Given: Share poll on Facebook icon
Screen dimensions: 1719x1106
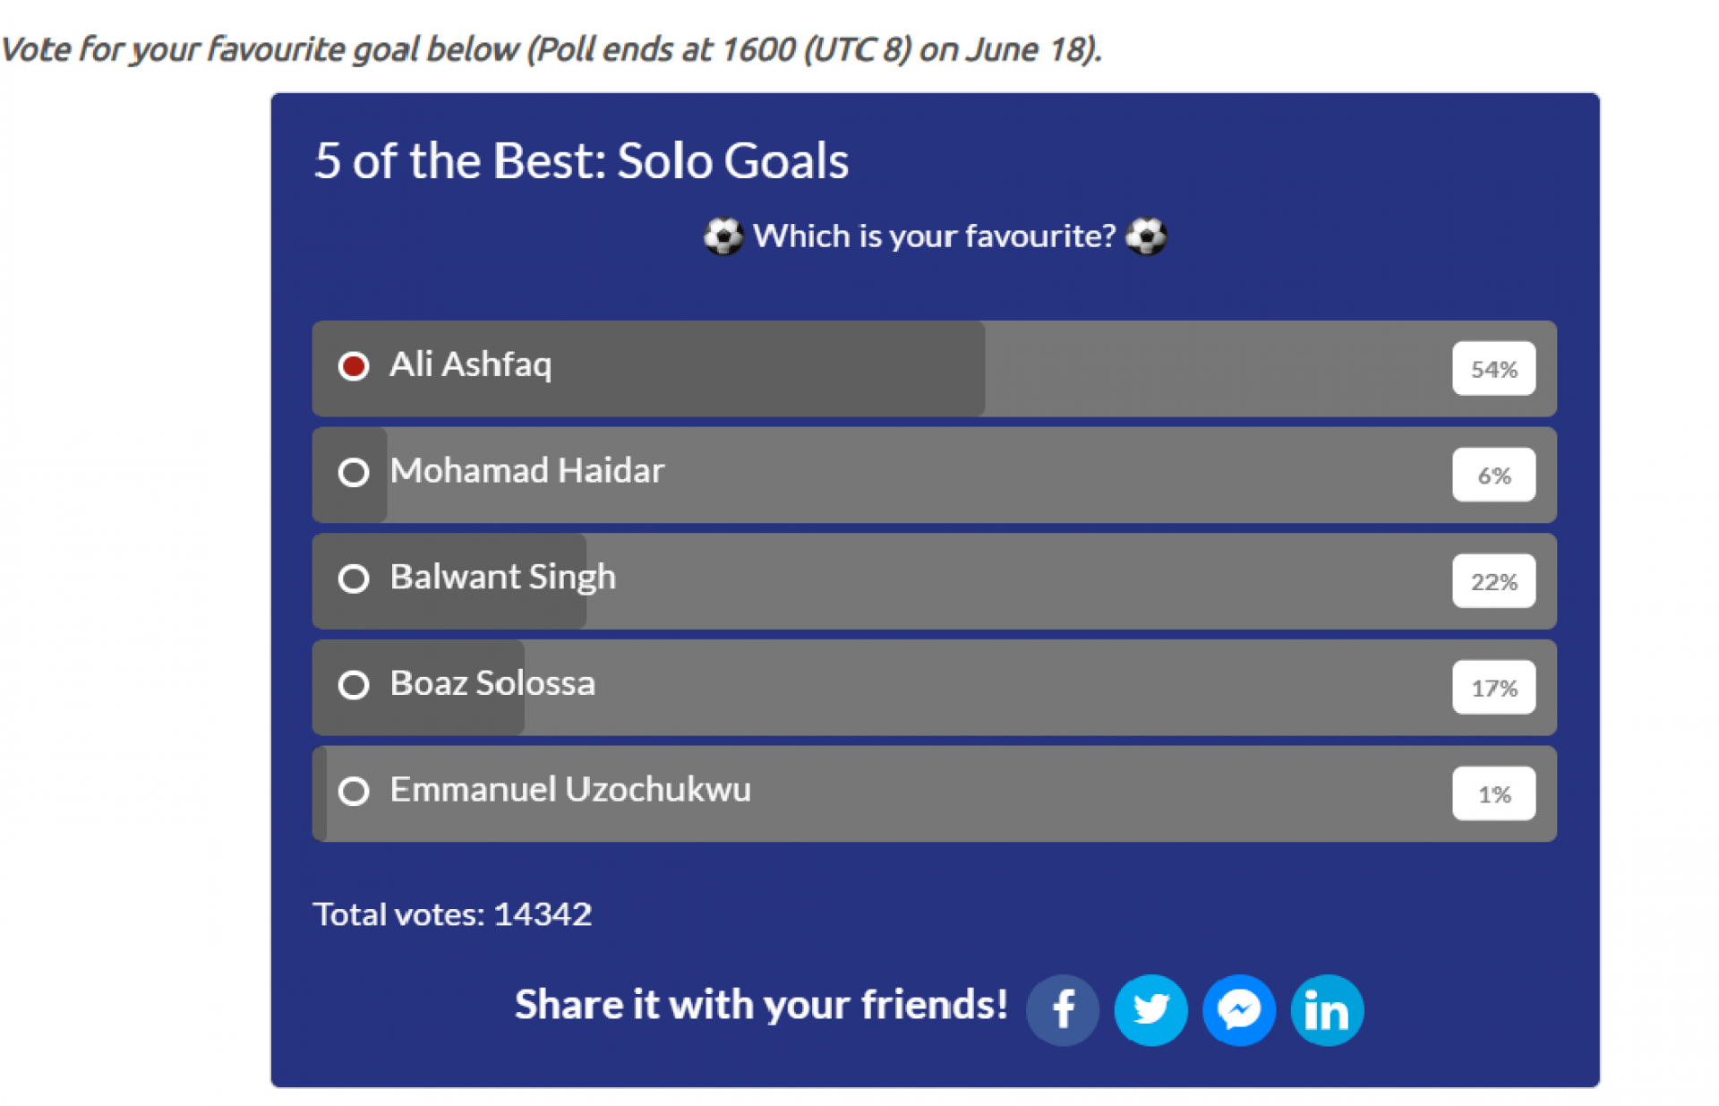Looking at the screenshot, I should click(1062, 1010).
